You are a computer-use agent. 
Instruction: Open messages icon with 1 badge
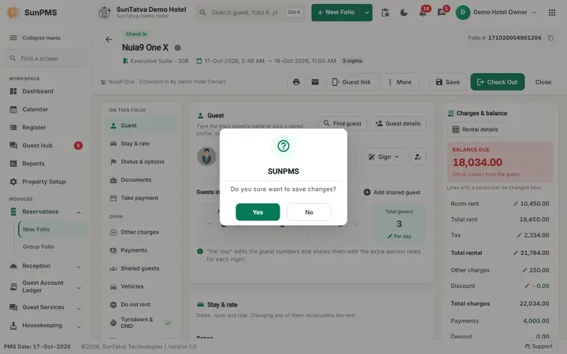click(x=442, y=13)
